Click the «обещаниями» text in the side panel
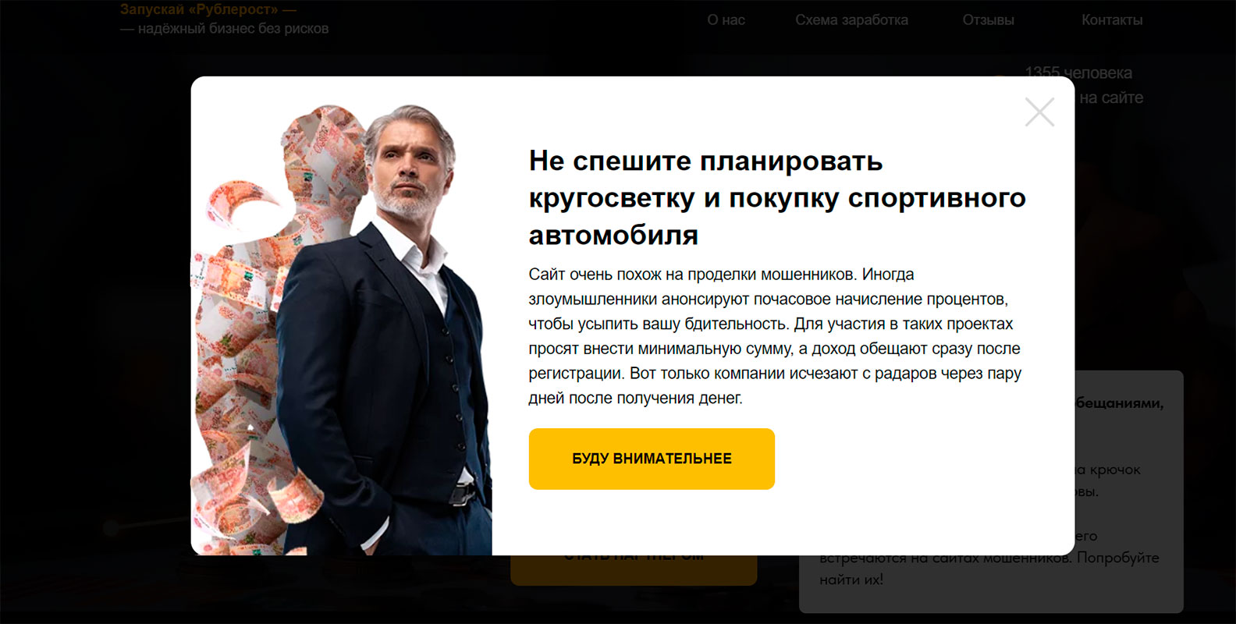The image size is (1236, 624). tap(1120, 403)
